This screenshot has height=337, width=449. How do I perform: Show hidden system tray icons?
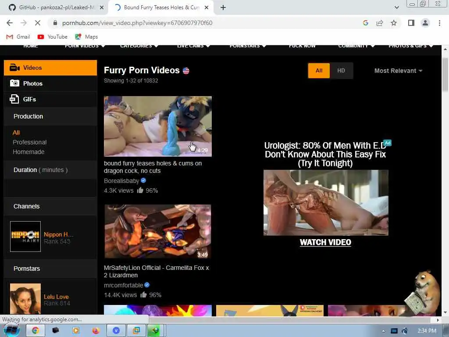(x=383, y=331)
